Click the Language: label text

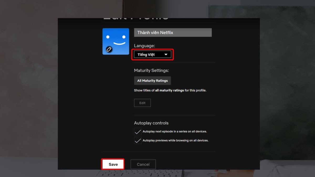[x=144, y=46]
